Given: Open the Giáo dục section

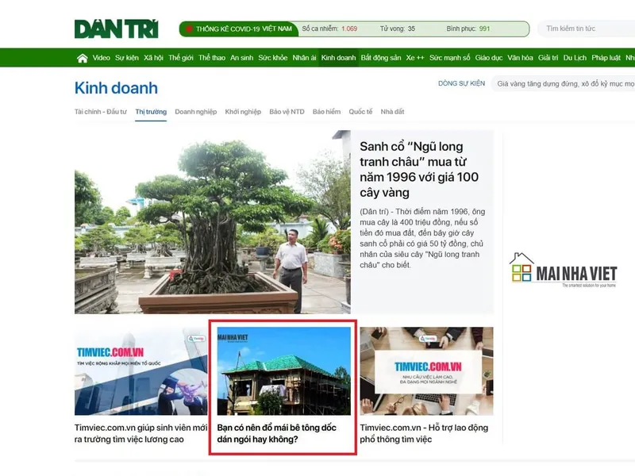Looking at the screenshot, I should [x=489, y=58].
